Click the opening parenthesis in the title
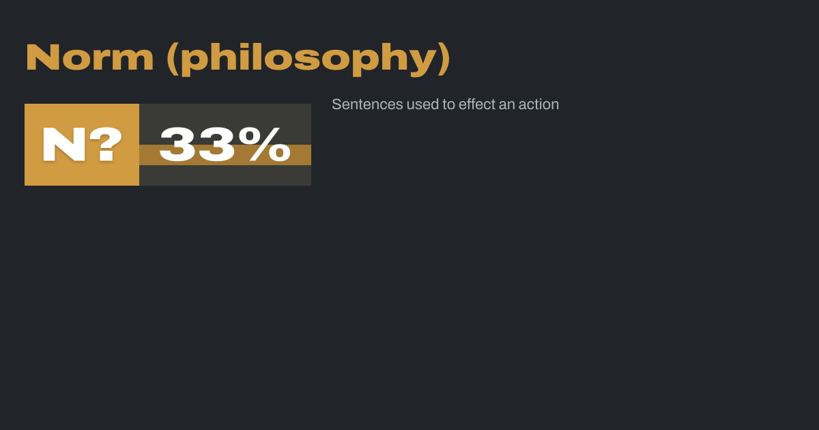Viewport: 819px width, 430px height. point(172,58)
